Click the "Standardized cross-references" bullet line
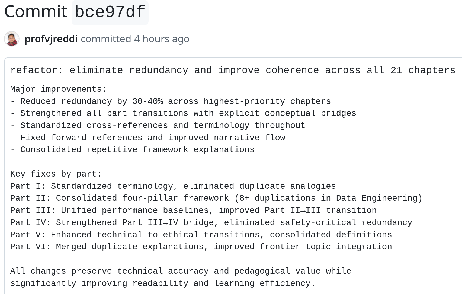 pyautogui.click(x=158, y=126)
